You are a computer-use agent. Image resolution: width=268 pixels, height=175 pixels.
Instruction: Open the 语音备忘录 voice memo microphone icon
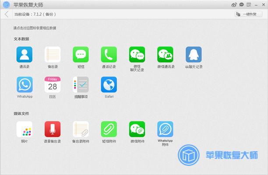[x=53, y=129]
